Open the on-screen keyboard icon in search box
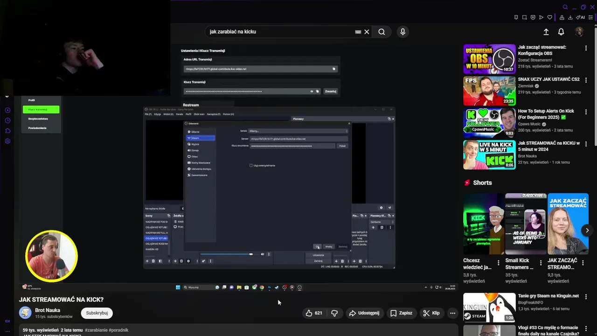Image resolution: width=597 pixels, height=336 pixels. (358, 32)
